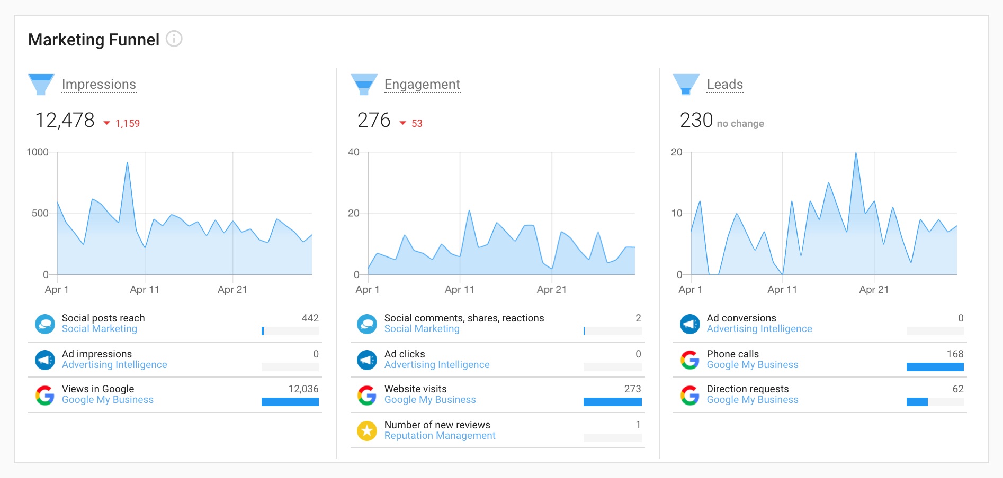Open Social Marketing link under Social posts reach

[x=100, y=329]
